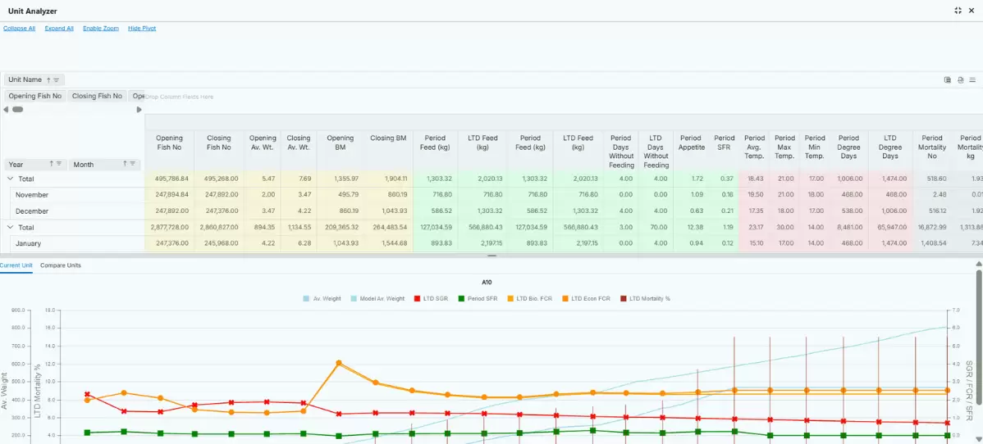This screenshot has width=983, height=444.
Task: Click the Av. Weight legend color swatch
Action: [306, 299]
